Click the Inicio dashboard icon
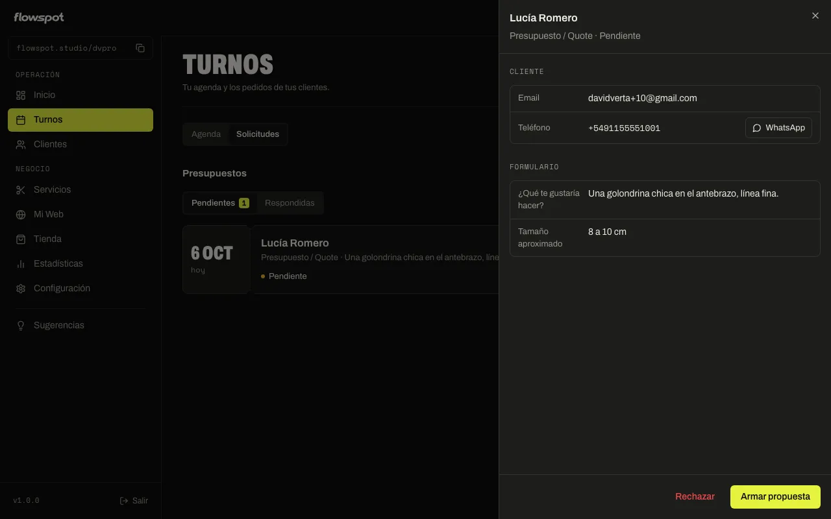 coord(21,95)
